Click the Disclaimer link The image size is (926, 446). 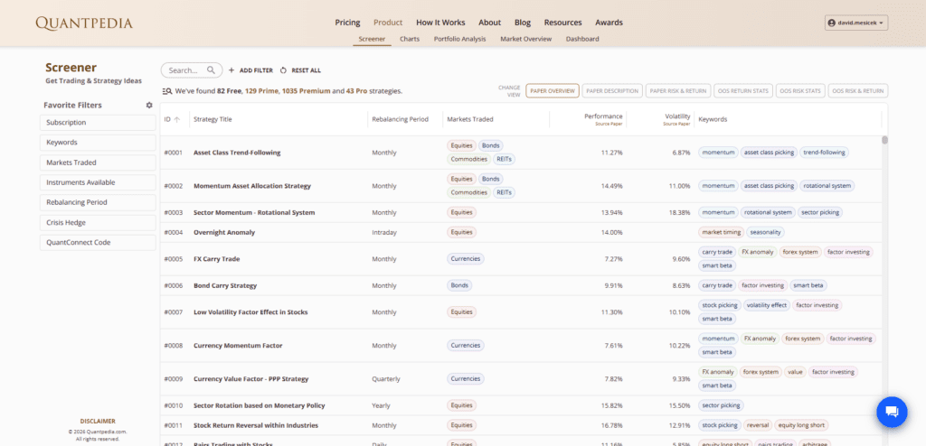(x=98, y=422)
